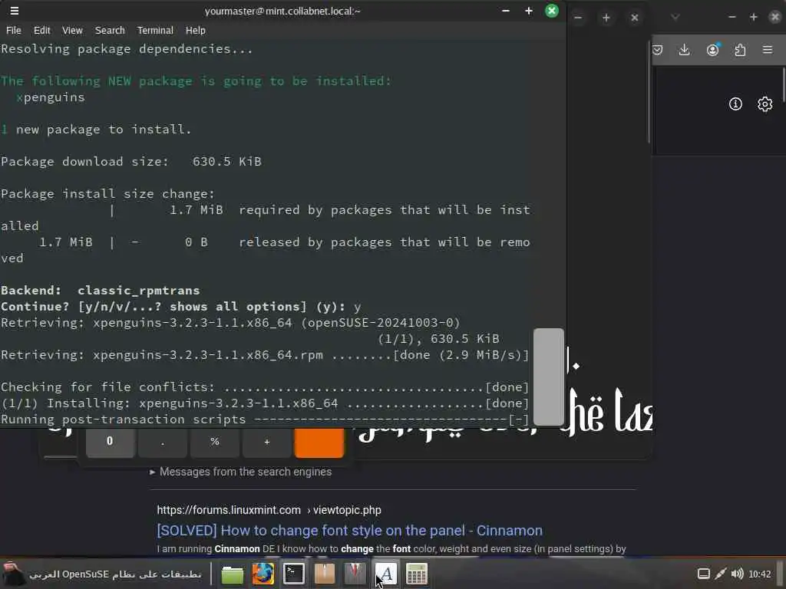786x589 pixels.
Task: Click the Firefox Pocket save icon
Action: 657,50
